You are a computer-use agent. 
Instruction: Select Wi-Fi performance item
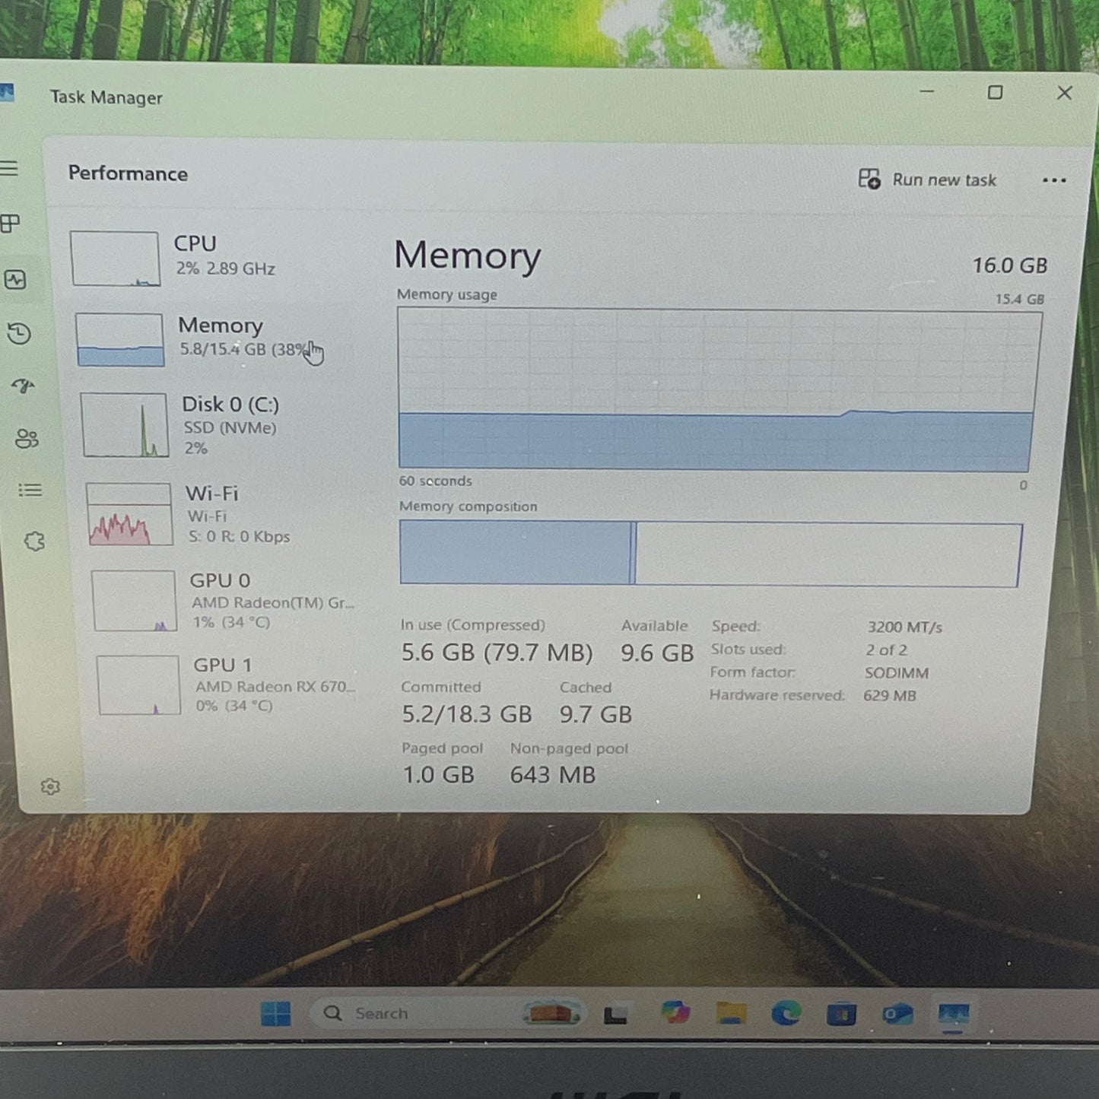pyautogui.click(x=221, y=515)
